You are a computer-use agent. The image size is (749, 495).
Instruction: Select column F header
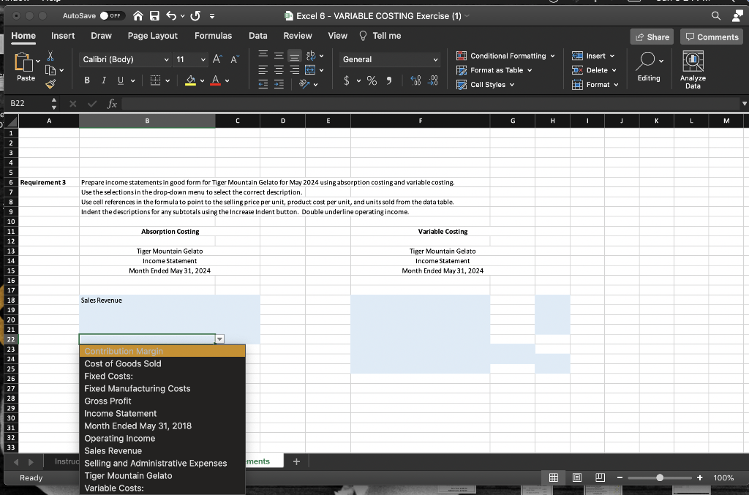point(421,121)
